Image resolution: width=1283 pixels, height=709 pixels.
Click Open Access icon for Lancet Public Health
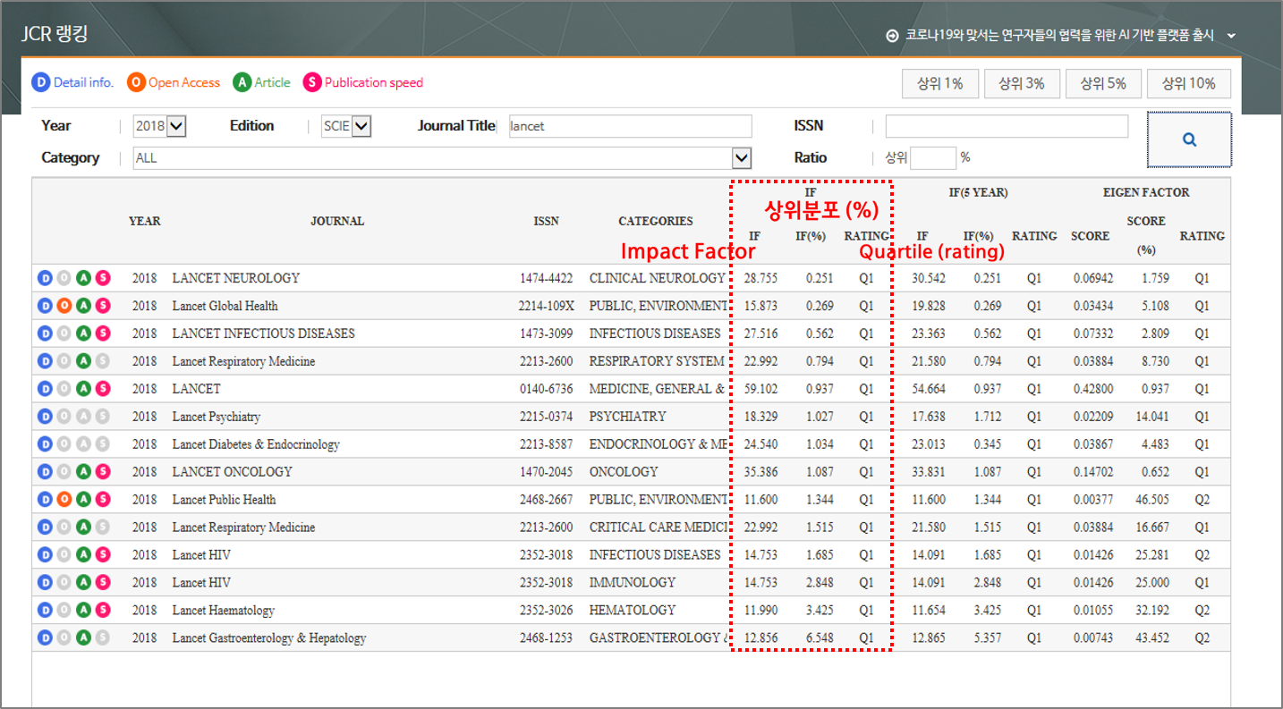click(63, 500)
